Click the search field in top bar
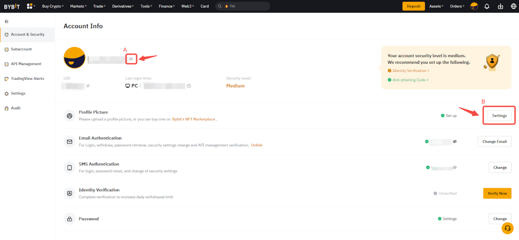The height and width of the screenshot is (240, 519). pos(245,6)
